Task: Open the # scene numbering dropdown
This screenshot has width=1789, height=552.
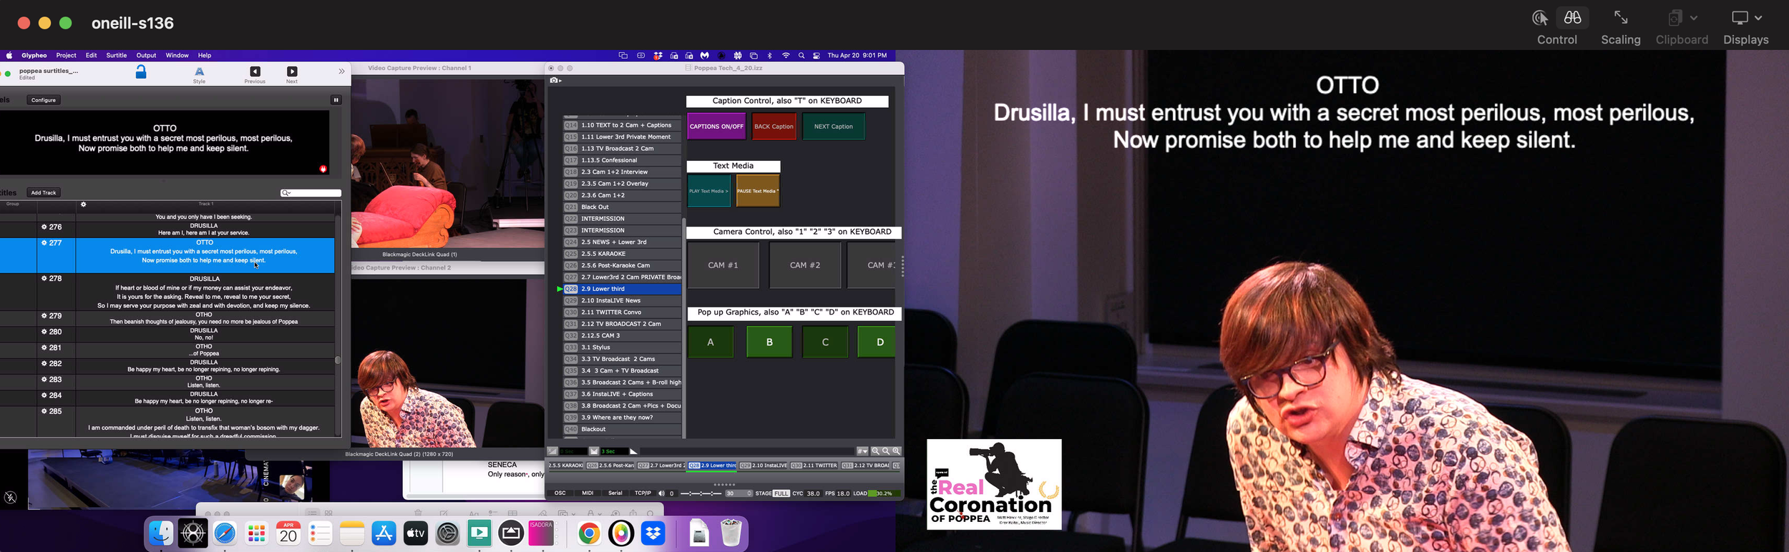Action: click(862, 451)
